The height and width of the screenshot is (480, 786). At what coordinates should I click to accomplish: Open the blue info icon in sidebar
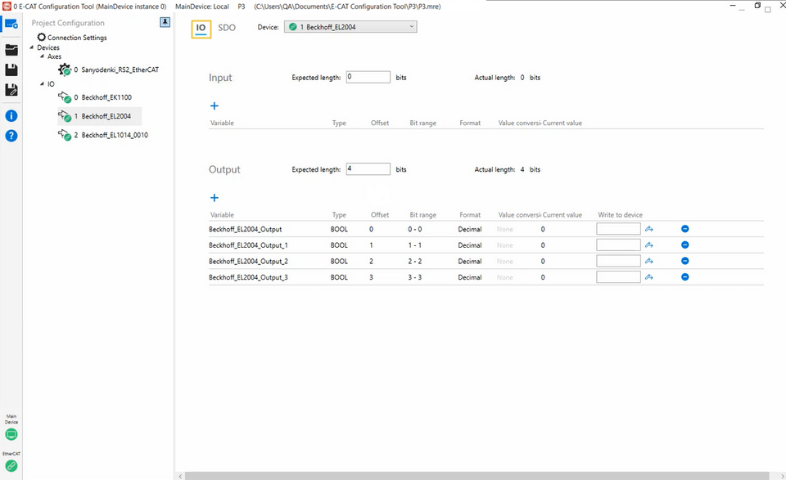pyautogui.click(x=11, y=116)
